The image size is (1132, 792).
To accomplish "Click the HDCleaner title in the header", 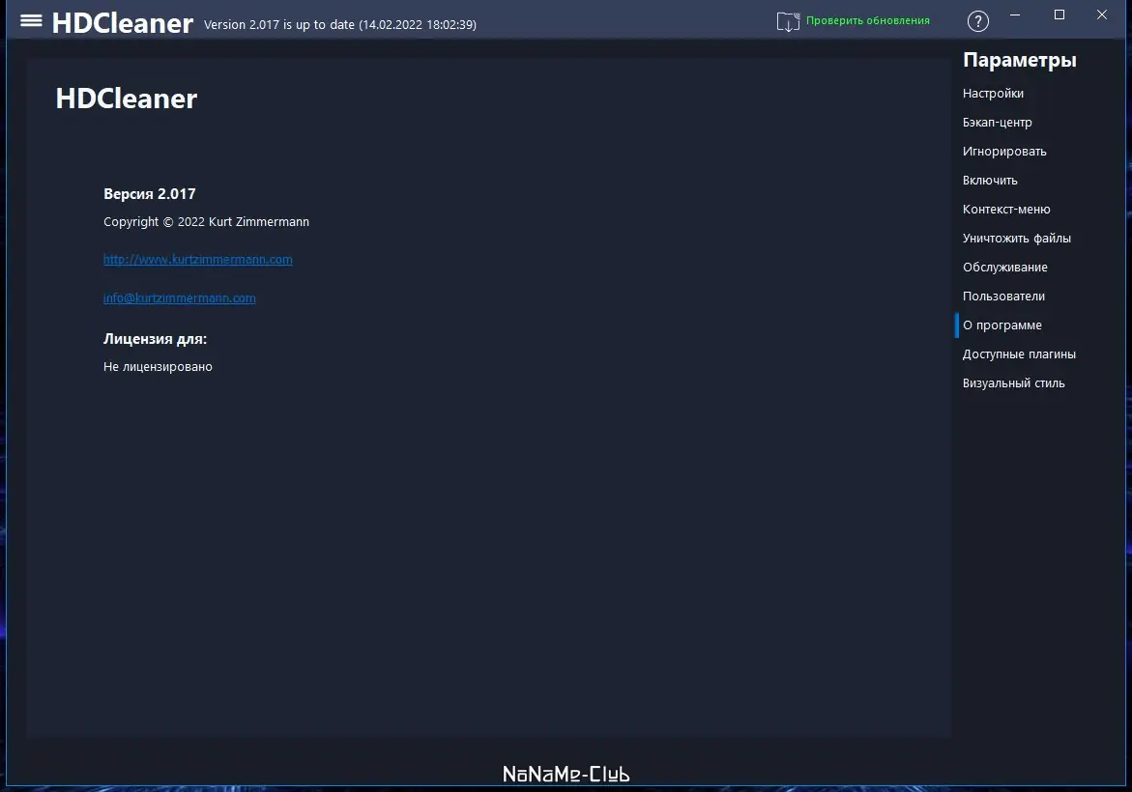I will [x=123, y=23].
